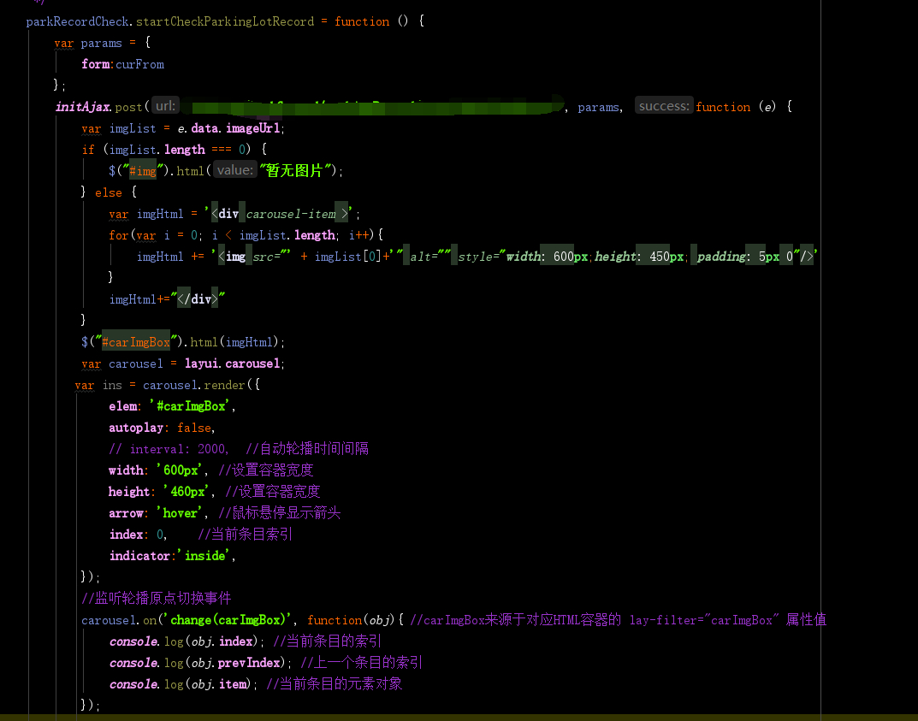Click the commented-out interval: 2000 text
The height and width of the screenshot is (721, 918).
click(177, 449)
